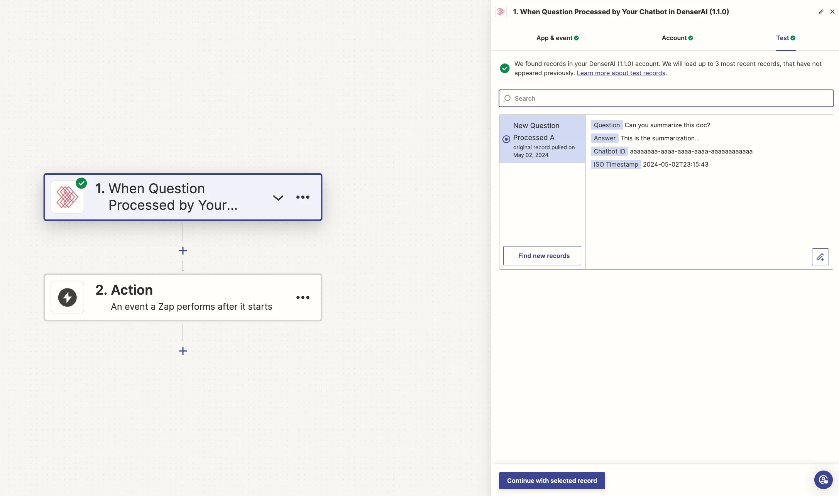Click pencil rename icon in panel header
Image resolution: width=839 pixels, height=496 pixels.
point(821,12)
